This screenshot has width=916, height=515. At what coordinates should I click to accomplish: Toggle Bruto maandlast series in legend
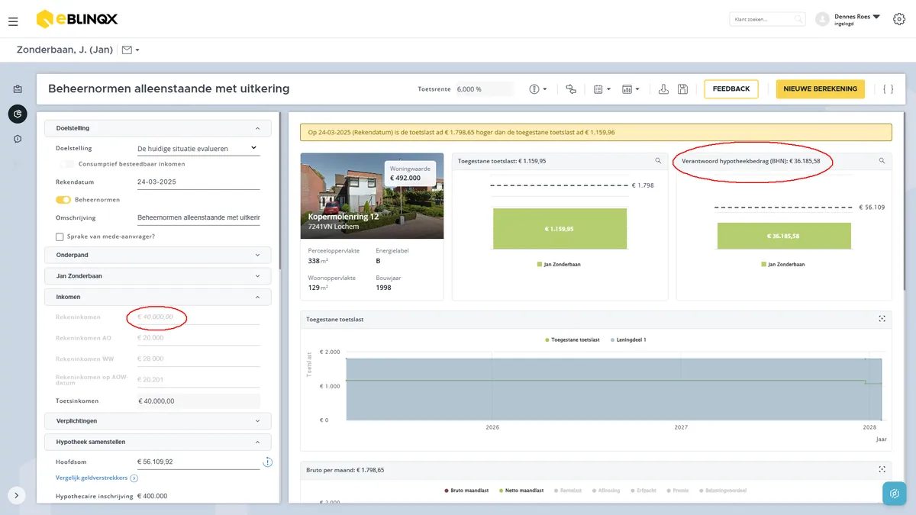pyautogui.click(x=466, y=491)
